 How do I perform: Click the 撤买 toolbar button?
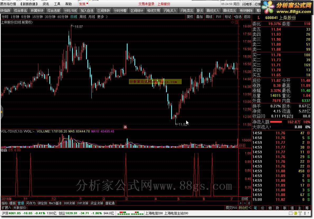[x=200, y=11]
